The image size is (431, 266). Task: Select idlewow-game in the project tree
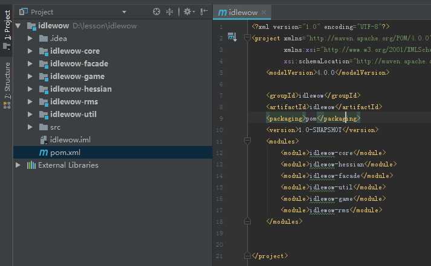tap(77, 76)
